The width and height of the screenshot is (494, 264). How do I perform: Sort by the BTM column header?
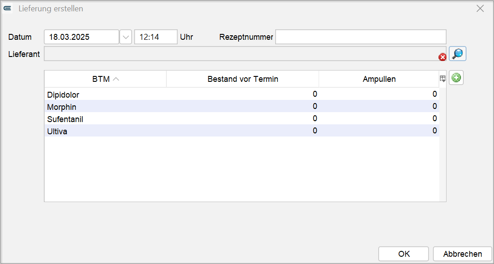point(105,79)
